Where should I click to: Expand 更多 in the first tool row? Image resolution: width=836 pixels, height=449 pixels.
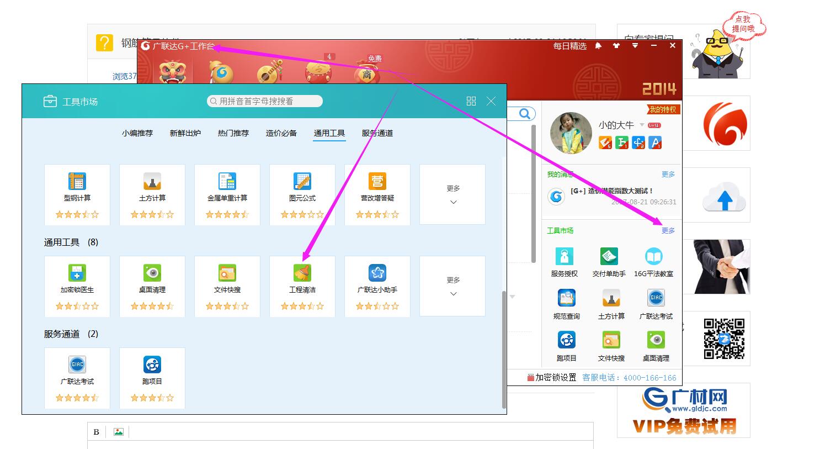tap(452, 194)
